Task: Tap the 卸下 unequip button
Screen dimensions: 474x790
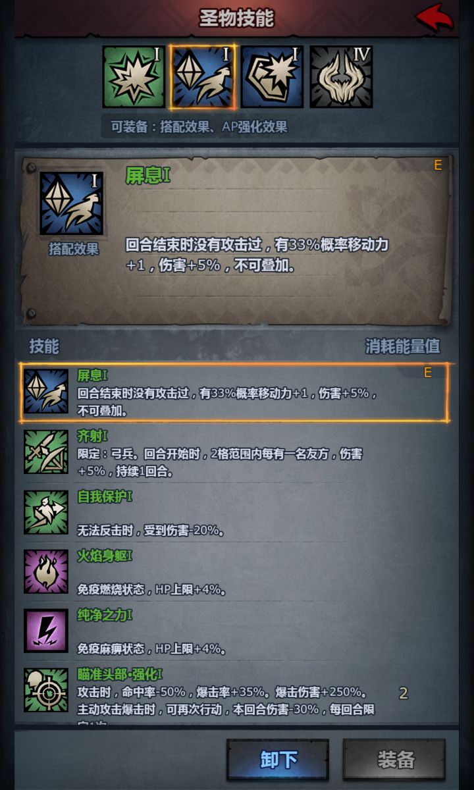Action: pos(278,760)
